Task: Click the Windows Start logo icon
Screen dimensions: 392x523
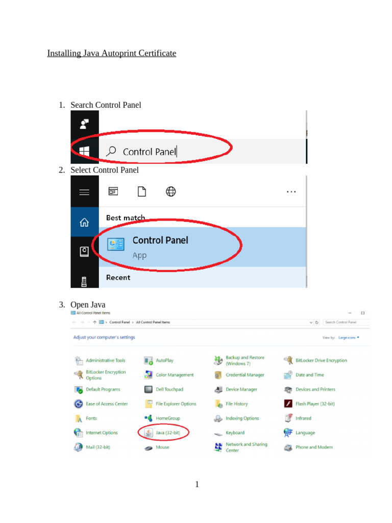Action: pyautogui.click(x=84, y=151)
